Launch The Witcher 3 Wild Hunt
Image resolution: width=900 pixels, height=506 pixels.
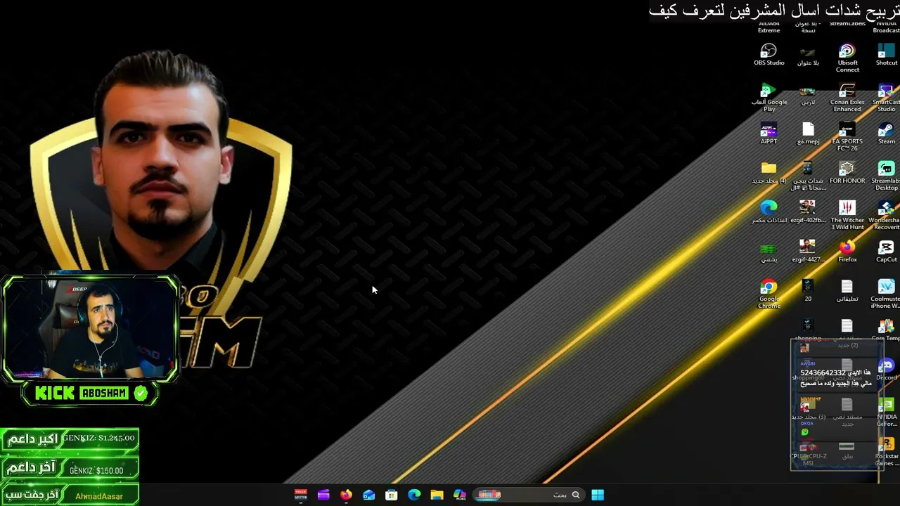(x=847, y=216)
